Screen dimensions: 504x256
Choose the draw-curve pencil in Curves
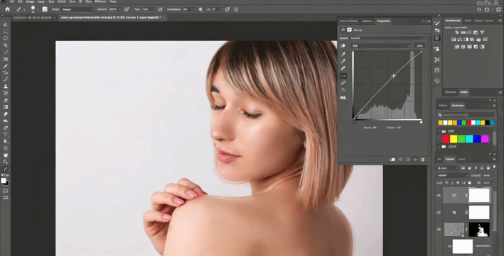coord(343,83)
